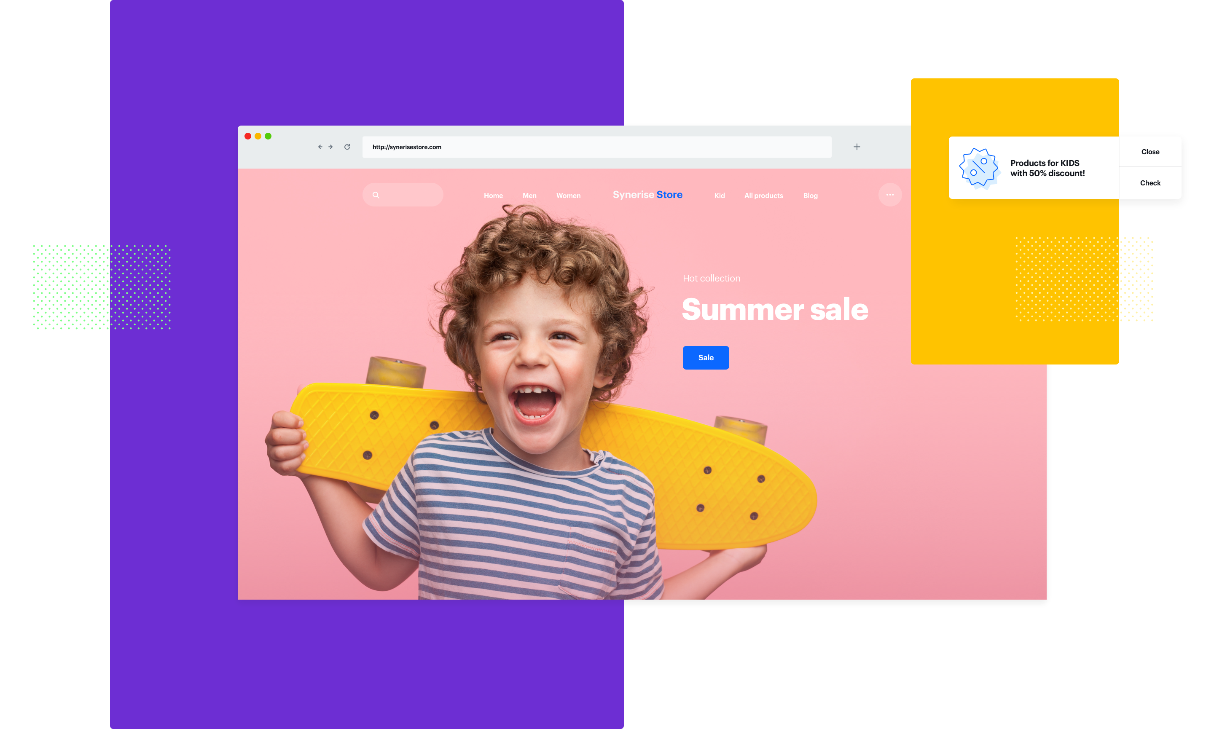Screen dimensions: 1214x729
Task: Click the Check button on notification
Action: point(1151,182)
